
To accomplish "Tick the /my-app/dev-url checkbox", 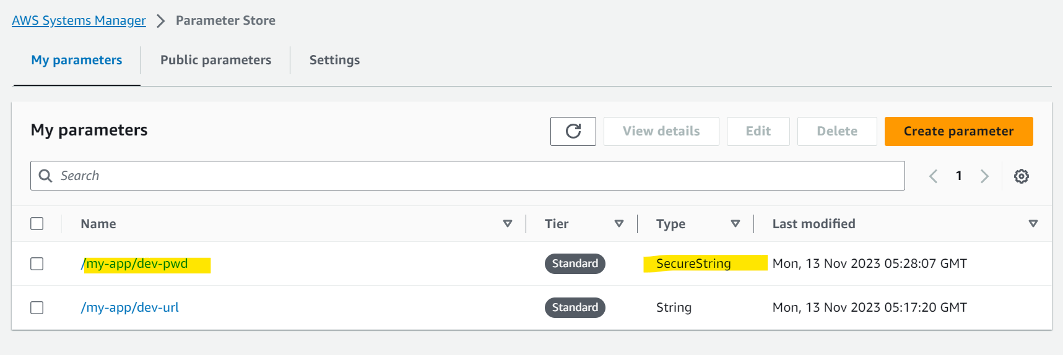I will click(x=37, y=307).
